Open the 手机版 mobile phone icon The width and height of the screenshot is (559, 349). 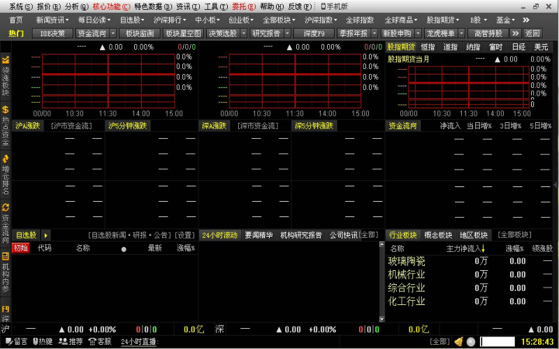324,6
